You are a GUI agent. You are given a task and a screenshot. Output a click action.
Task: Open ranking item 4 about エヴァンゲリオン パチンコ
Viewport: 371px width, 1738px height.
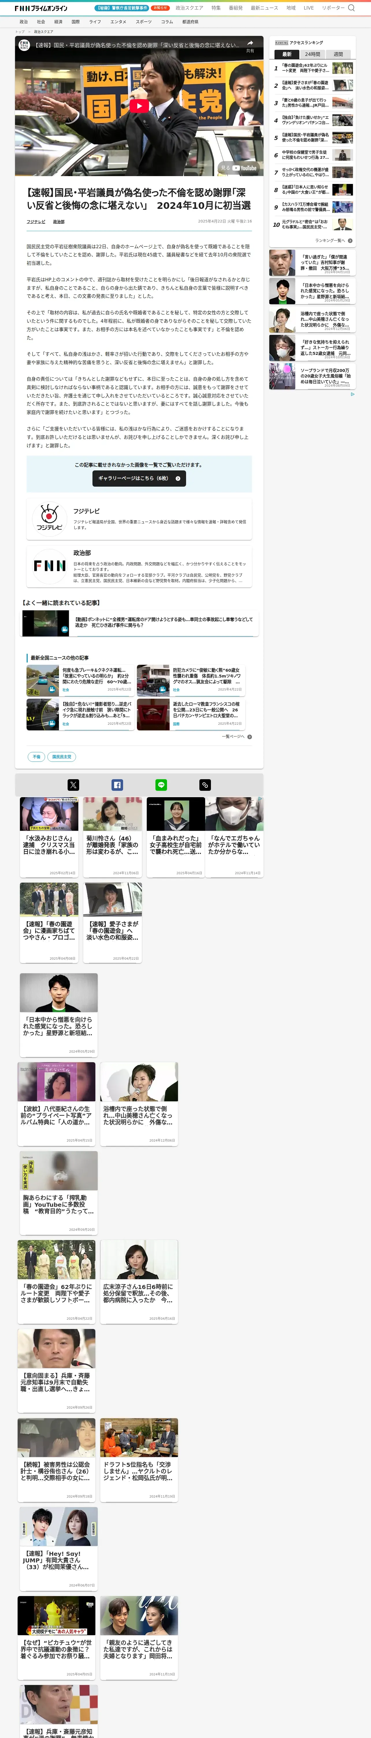tap(312, 121)
